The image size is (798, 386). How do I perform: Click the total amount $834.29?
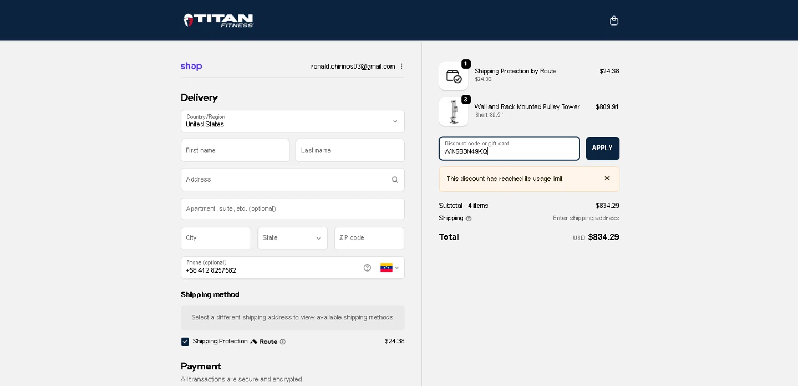[603, 237]
